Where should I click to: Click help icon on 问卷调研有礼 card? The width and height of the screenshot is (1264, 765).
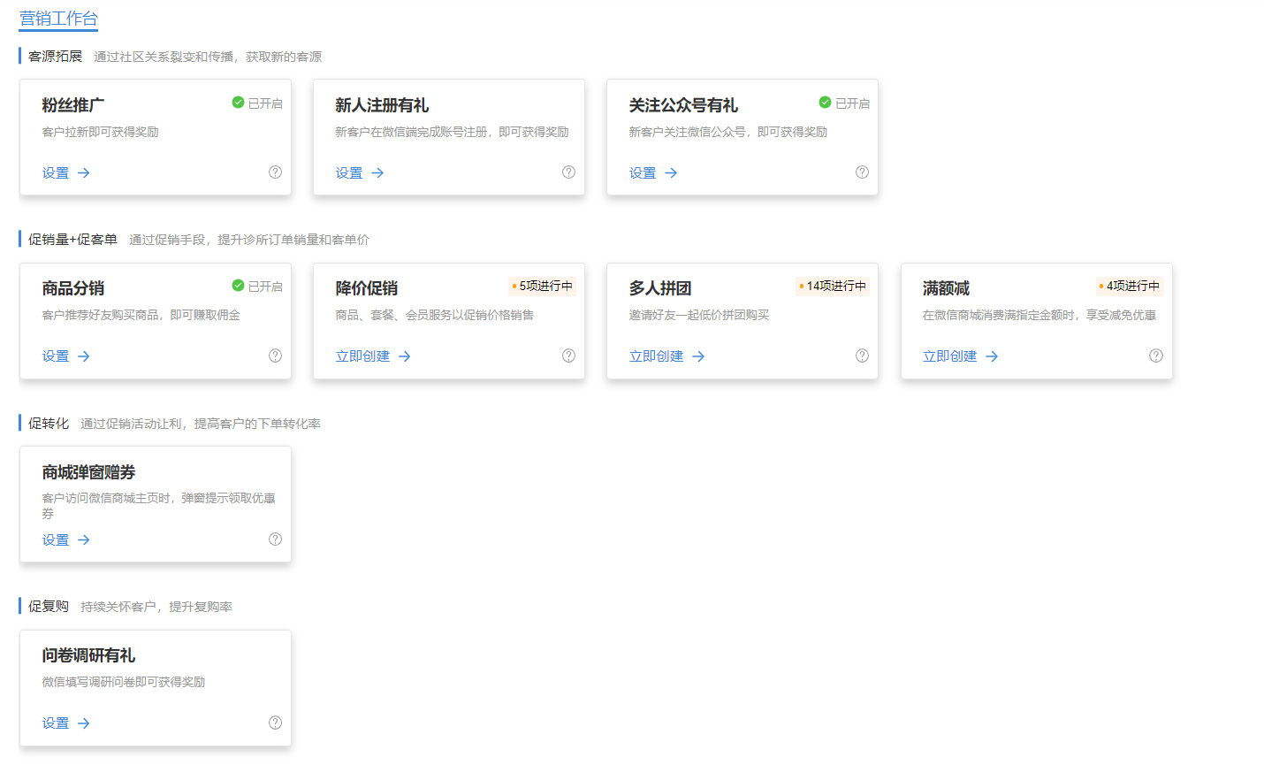coord(275,723)
